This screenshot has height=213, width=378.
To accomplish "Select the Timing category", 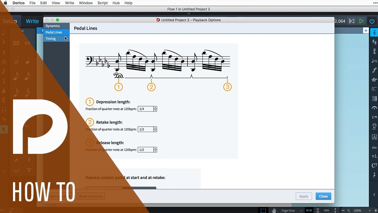I will click(56, 39).
